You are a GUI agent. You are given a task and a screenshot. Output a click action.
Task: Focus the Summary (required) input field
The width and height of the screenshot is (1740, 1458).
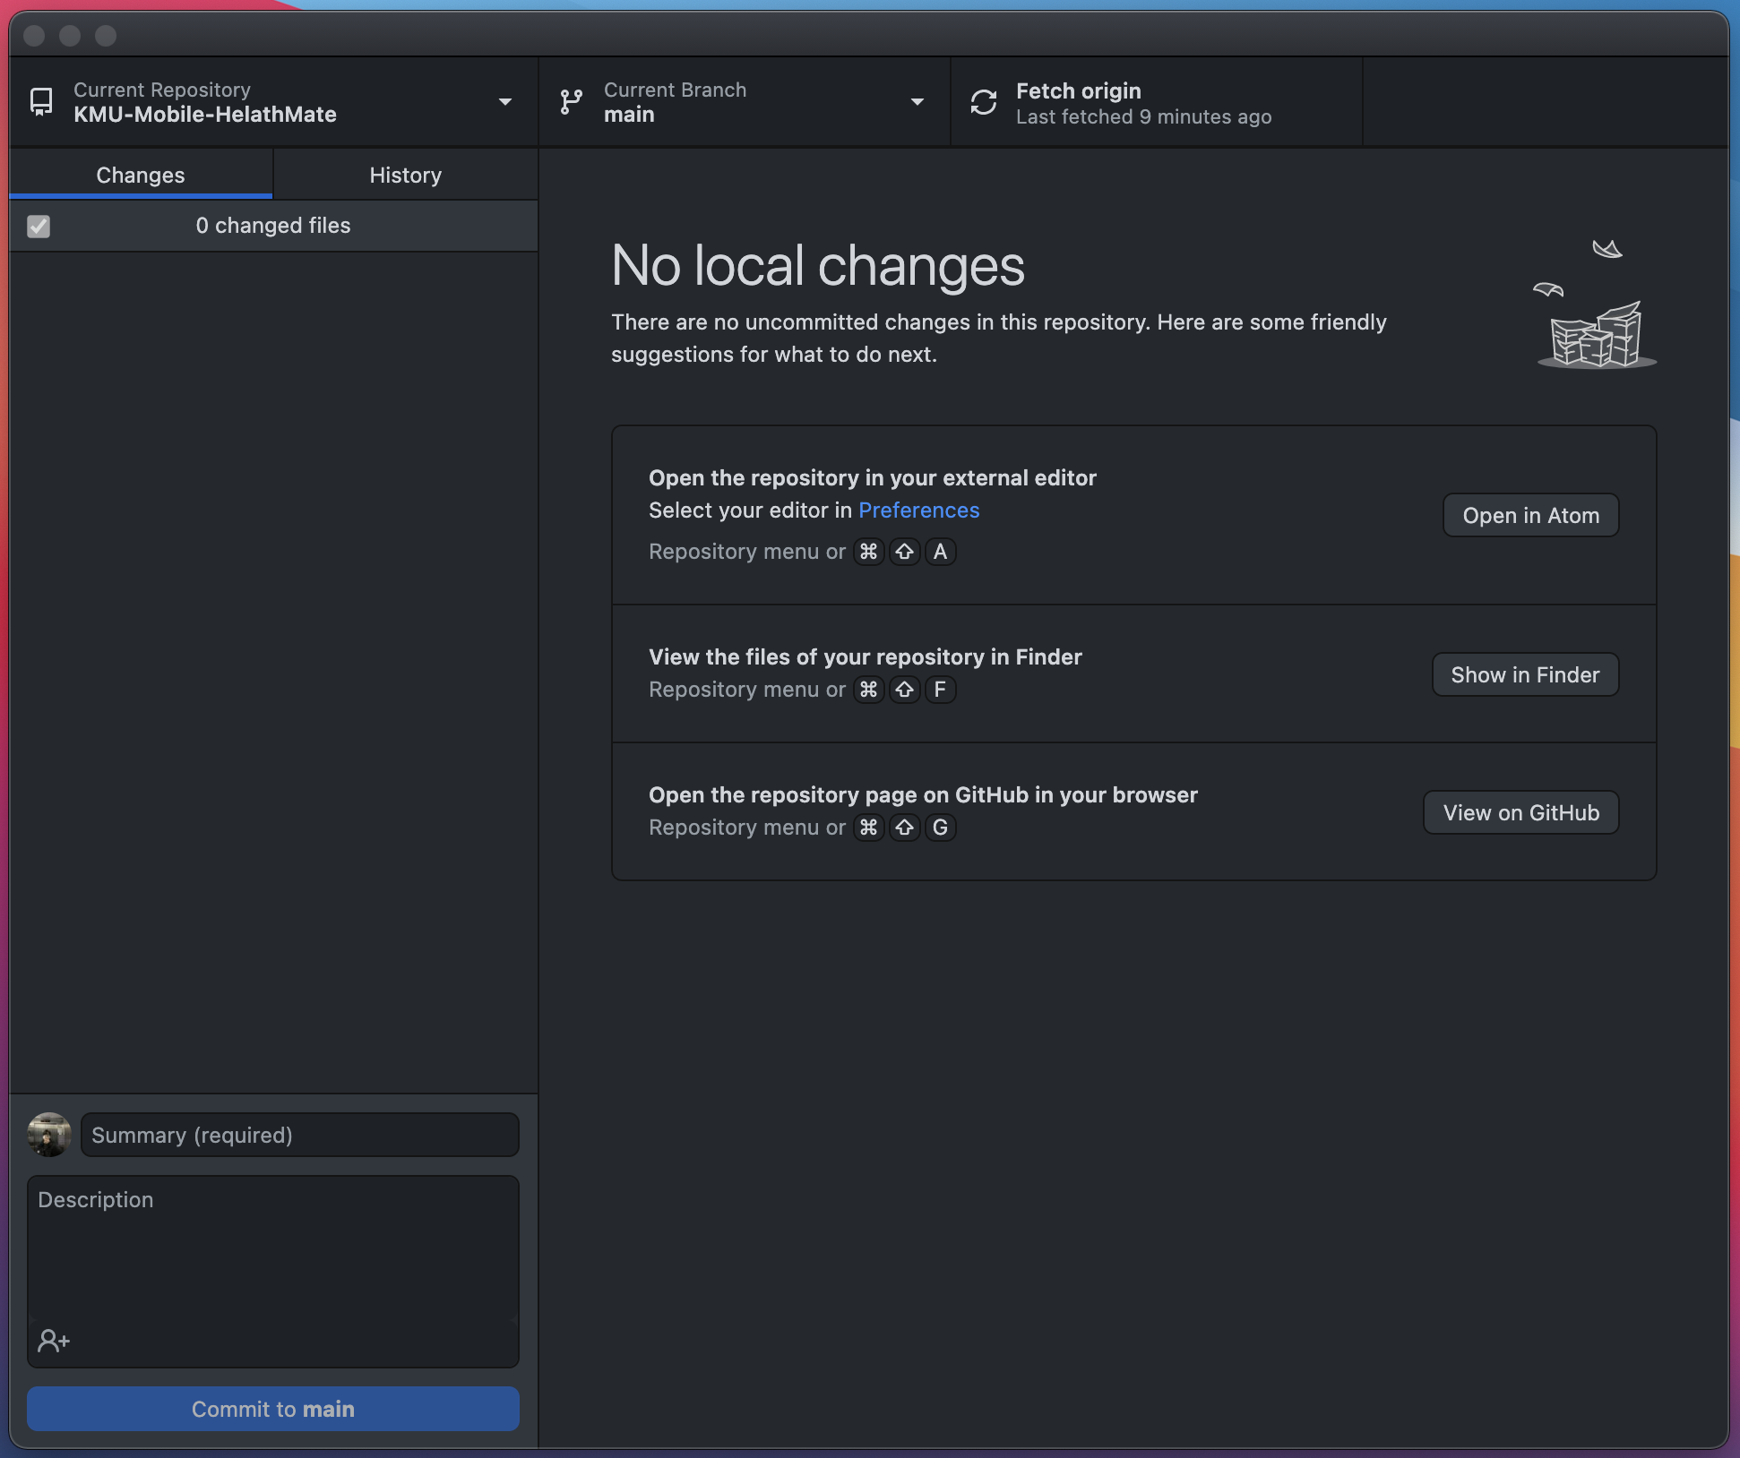[299, 1136]
